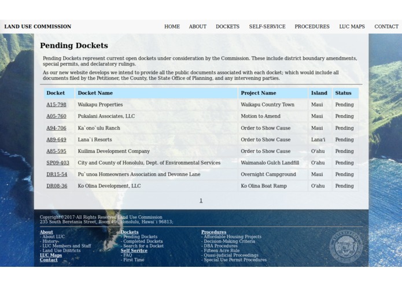Viewport: 402px width, 286px height.
Task: Select the Waikapu Properties cell
Action: click(x=156, y=105)
